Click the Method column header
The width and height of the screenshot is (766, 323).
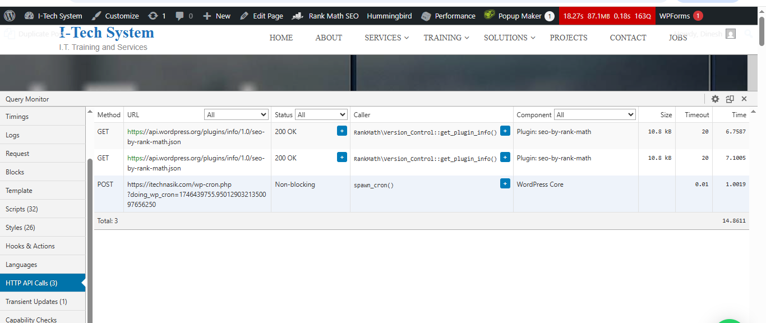[109, 114]
